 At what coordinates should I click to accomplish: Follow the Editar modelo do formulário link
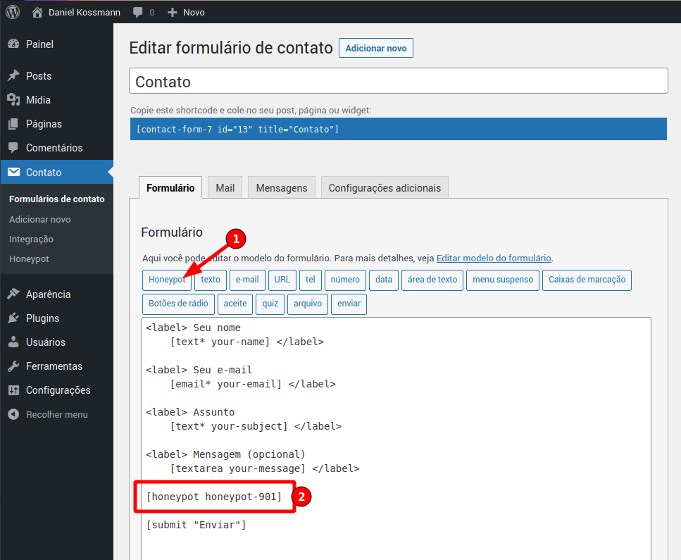tap(494, 259)
